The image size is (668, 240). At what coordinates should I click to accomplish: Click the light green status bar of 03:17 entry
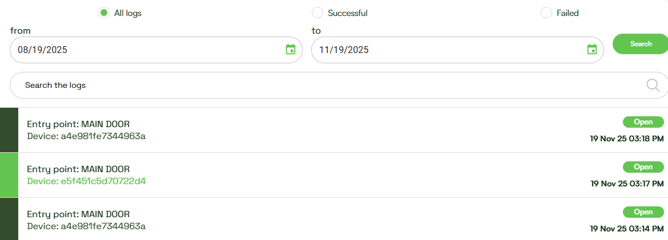[9, 175]
